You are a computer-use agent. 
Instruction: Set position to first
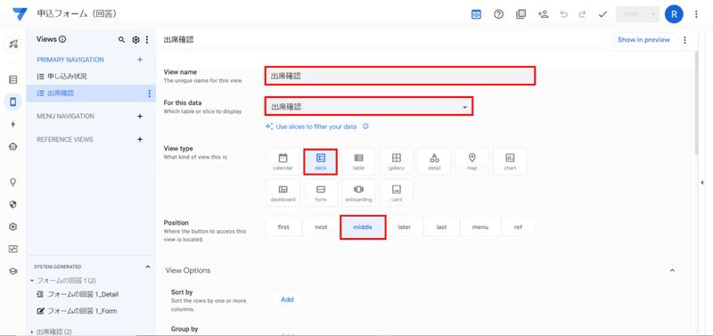point(283,227)
